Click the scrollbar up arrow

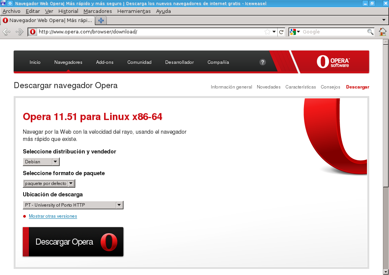386,42
